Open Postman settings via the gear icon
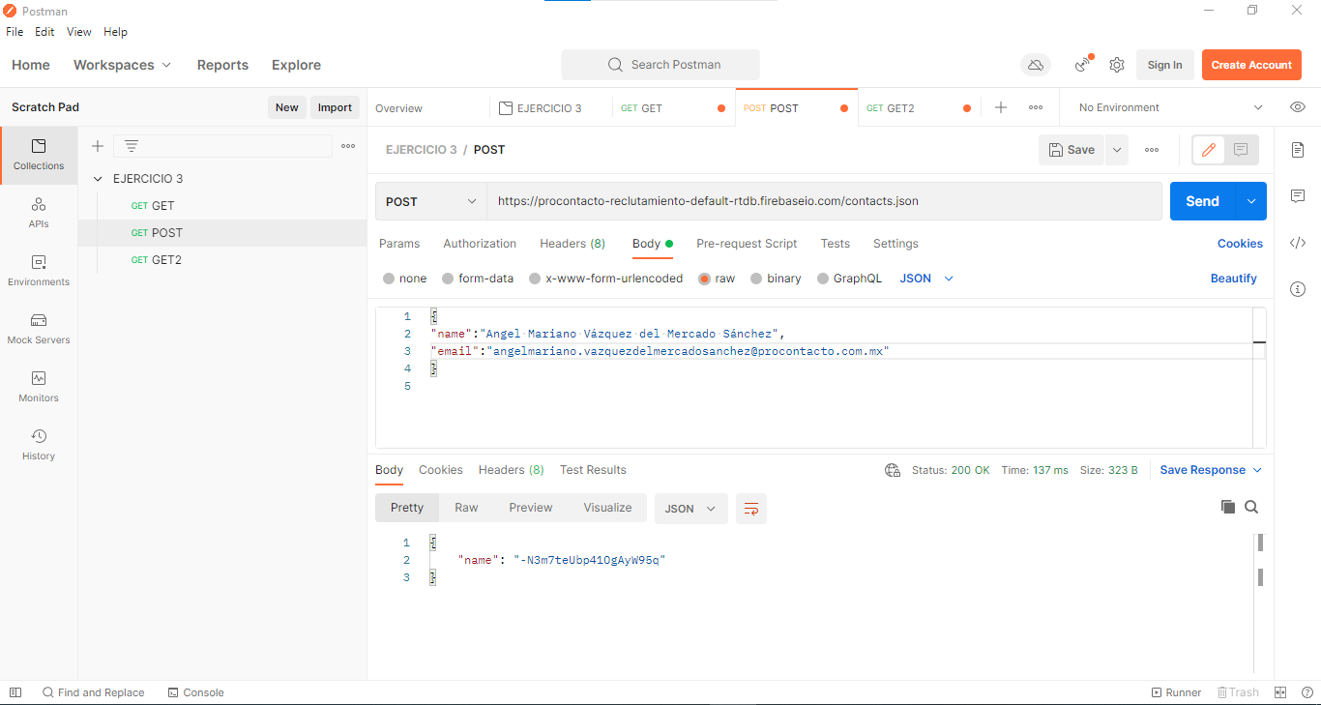This screenshot has height=705, width=1321. pyautogui.click(x=1117, y=65)
